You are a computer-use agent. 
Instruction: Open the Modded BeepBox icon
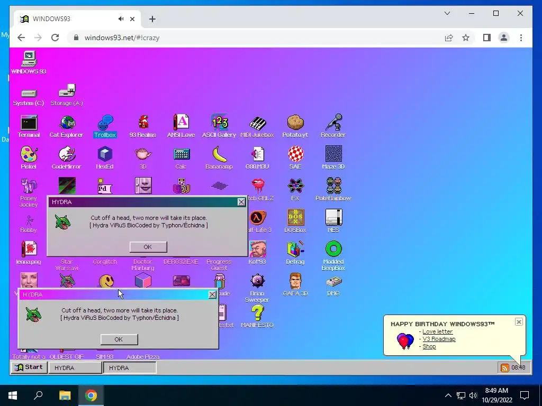coord(333,256)
